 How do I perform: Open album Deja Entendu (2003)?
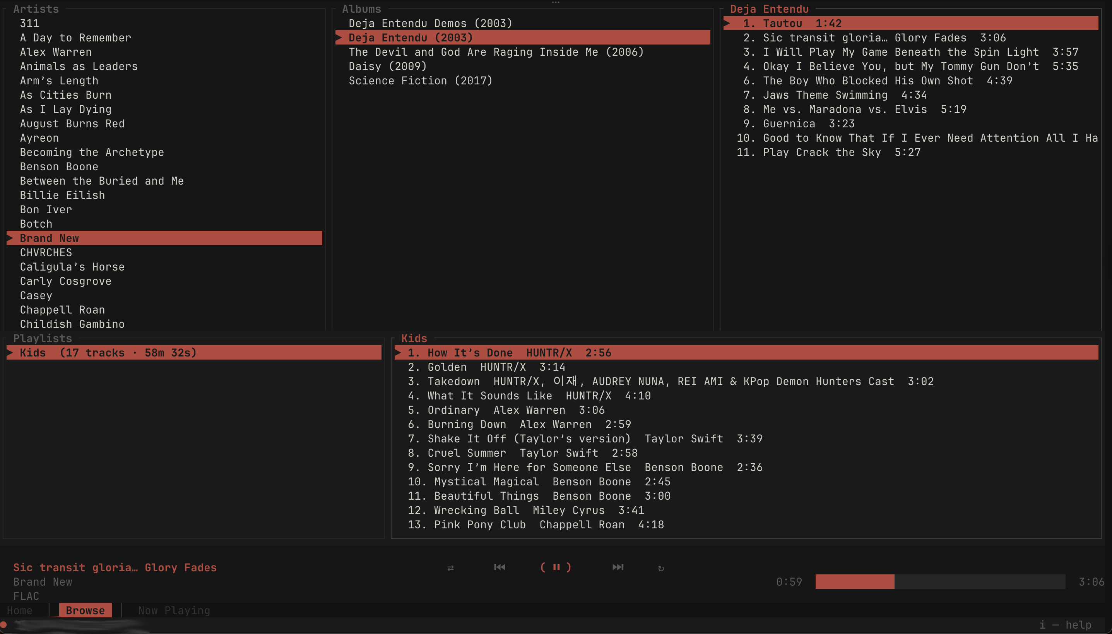[523, 38]
